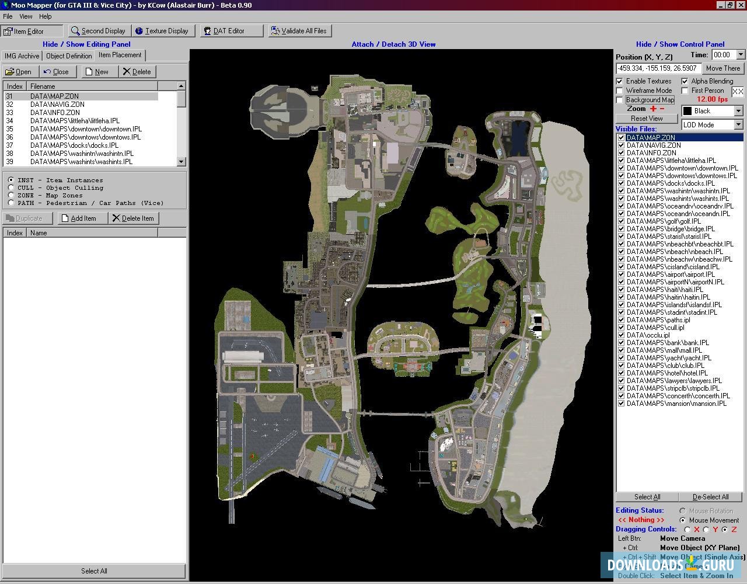Open the LOD Mode dropdown
The image size is (747, 584).
[738, 124]
